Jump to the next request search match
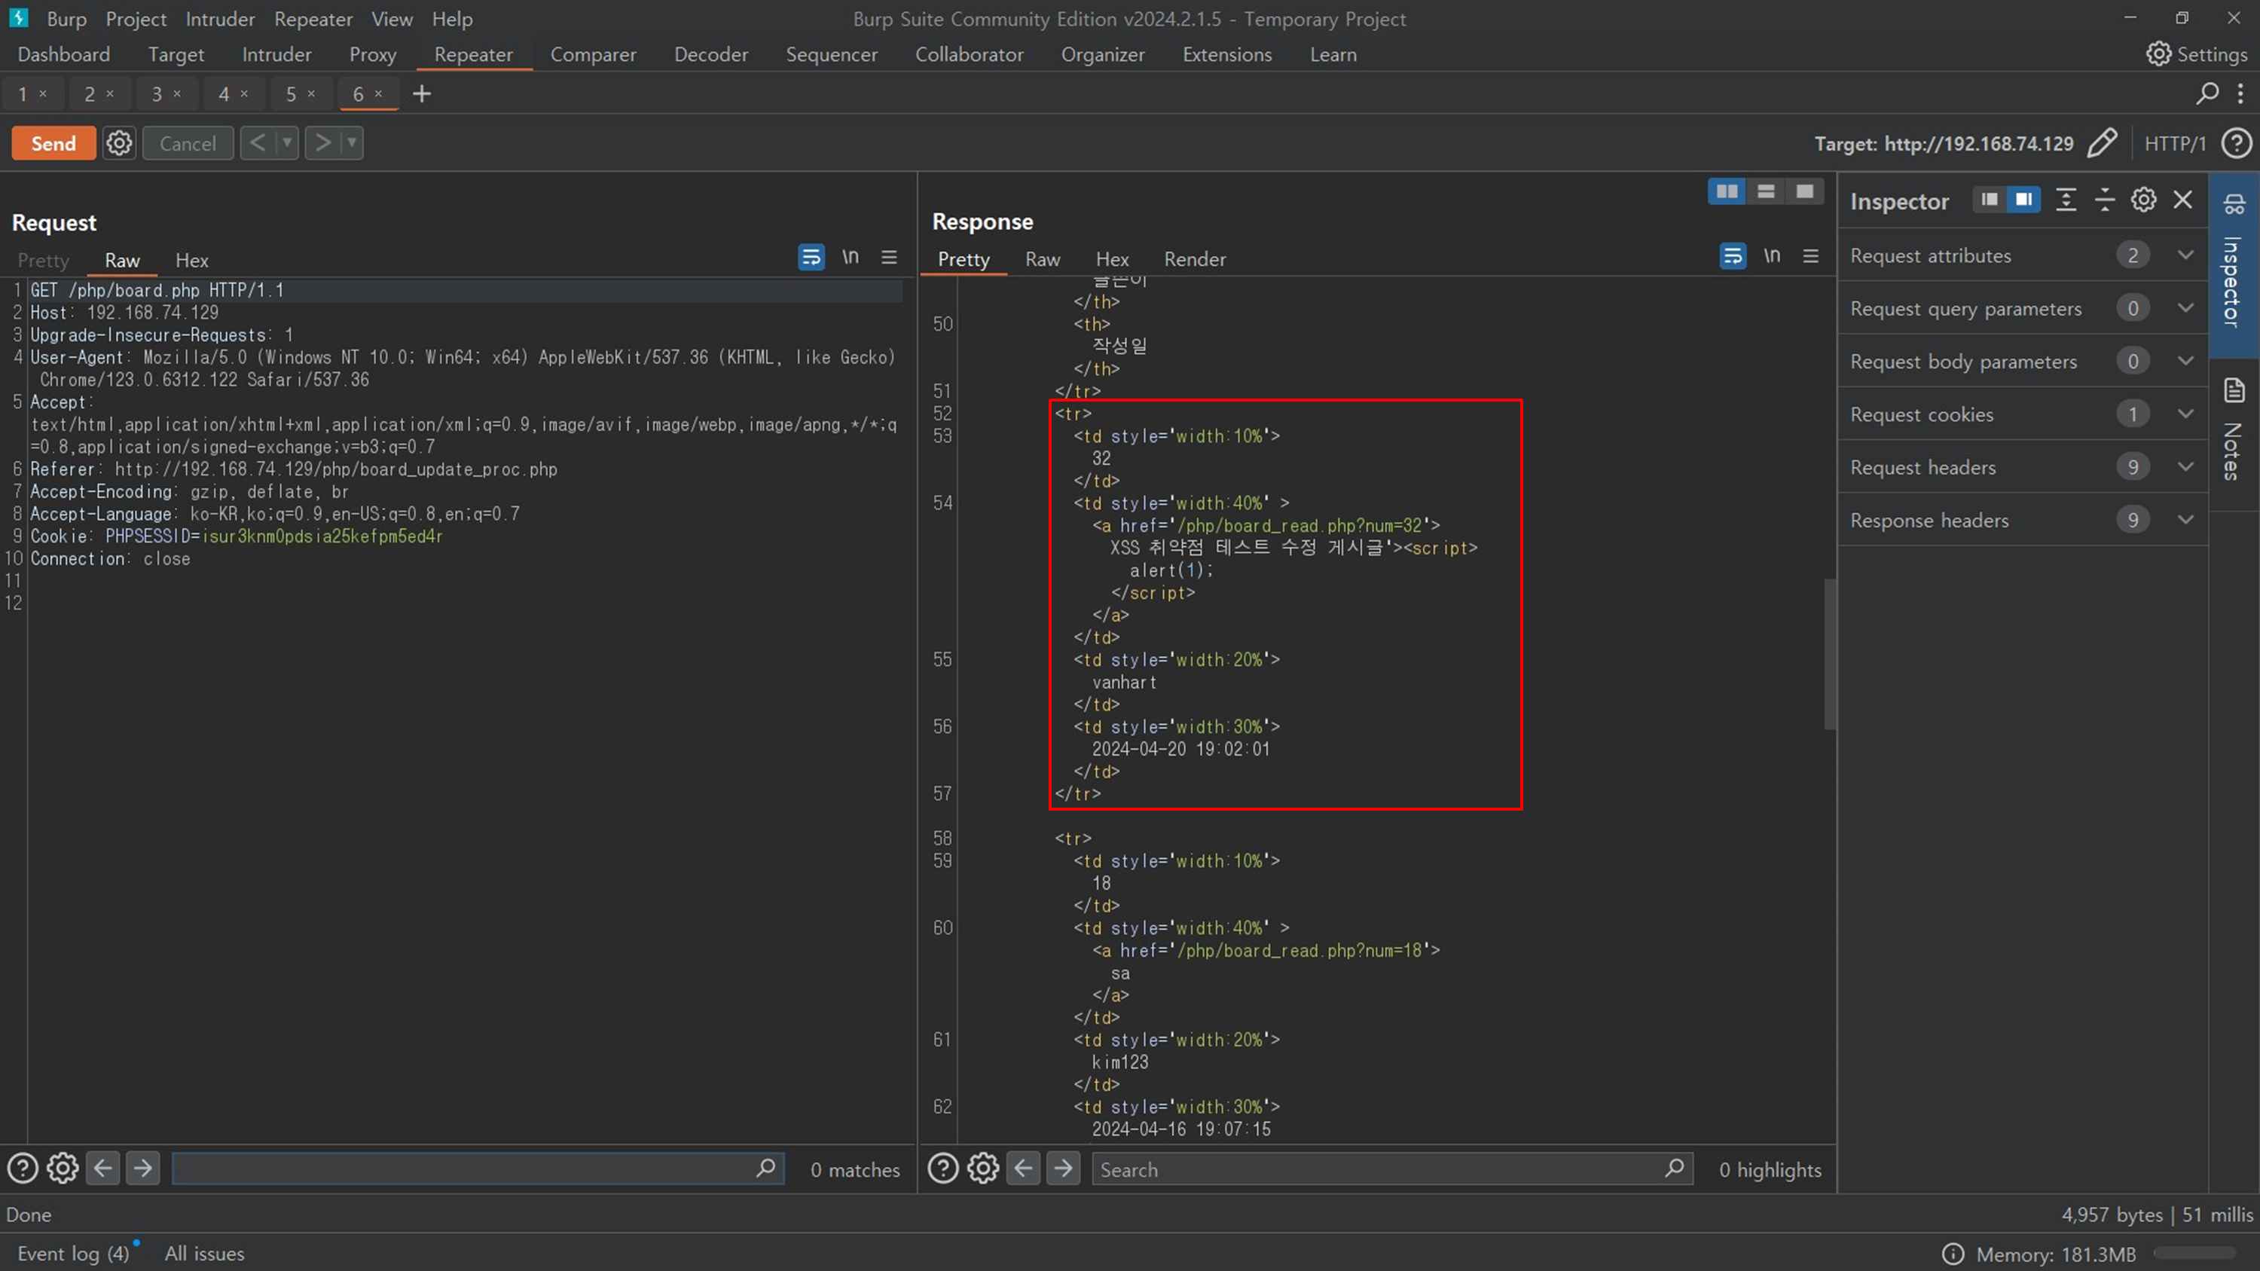This screenshot has height=1271, width=2260. pyautogui.click(x=142, y=1169)
